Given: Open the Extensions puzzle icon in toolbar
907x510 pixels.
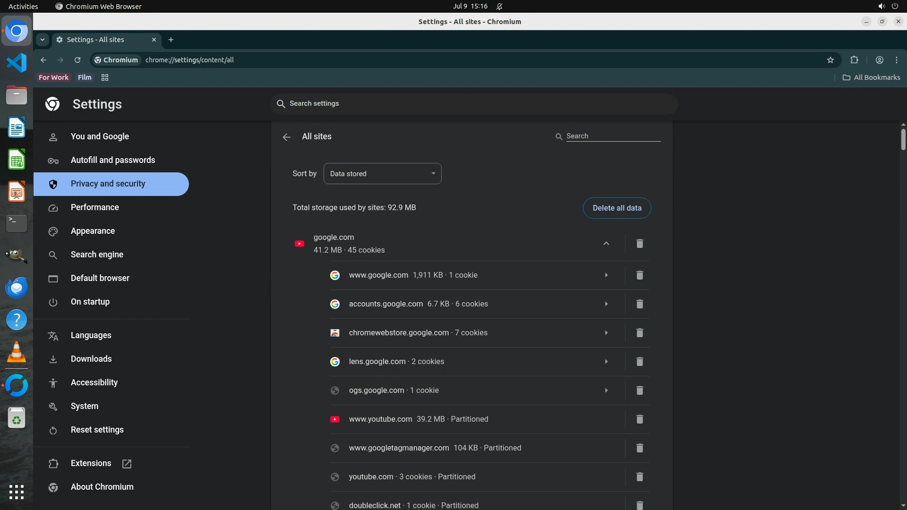Looking at the screenshot, I should (854, 60).
